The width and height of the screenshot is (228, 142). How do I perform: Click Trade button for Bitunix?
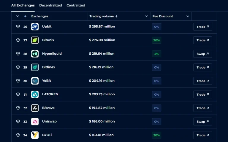pyautogui.click(x=202, y=40)
